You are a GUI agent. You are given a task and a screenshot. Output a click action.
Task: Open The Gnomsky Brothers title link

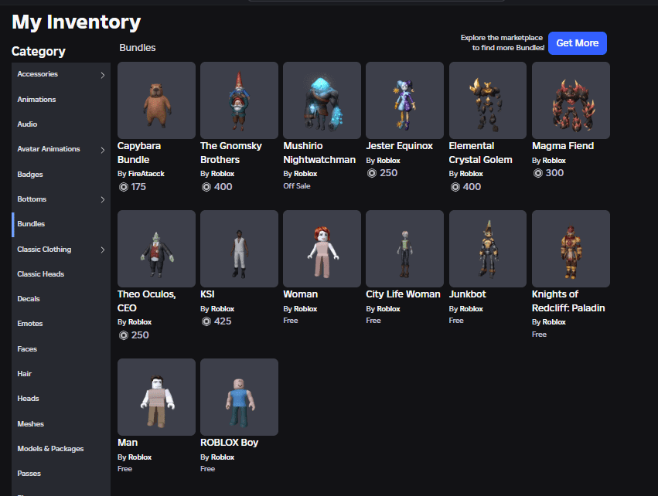(x=231, y=153)
